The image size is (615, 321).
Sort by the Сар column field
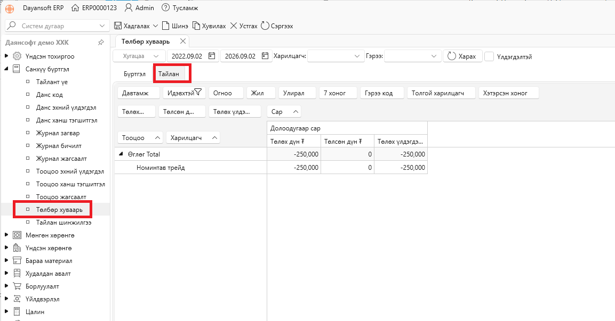click(x=284, y=112)
